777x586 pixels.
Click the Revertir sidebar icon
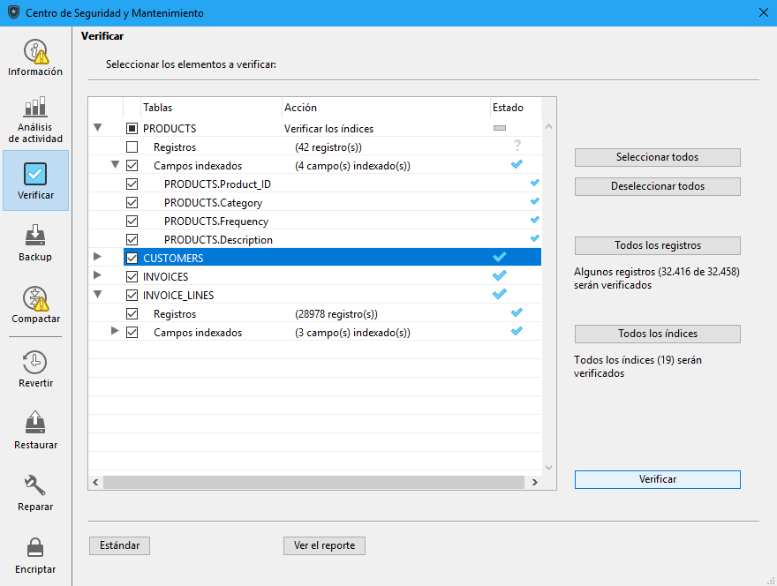35,369
